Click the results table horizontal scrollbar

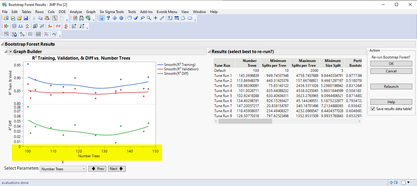[288, 121]
